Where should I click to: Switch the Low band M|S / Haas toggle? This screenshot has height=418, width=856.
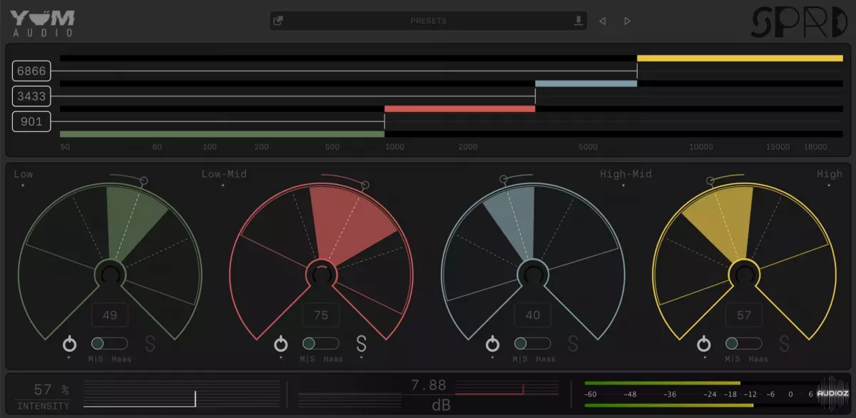109,344
